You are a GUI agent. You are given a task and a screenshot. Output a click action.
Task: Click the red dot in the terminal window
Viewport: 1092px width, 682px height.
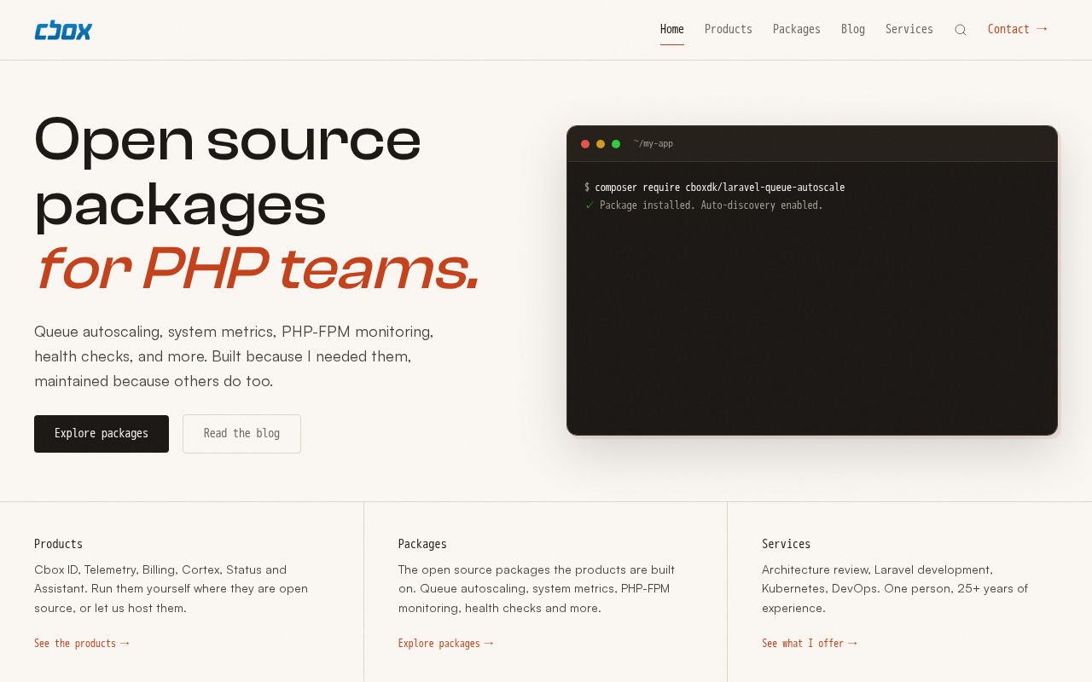585,144
